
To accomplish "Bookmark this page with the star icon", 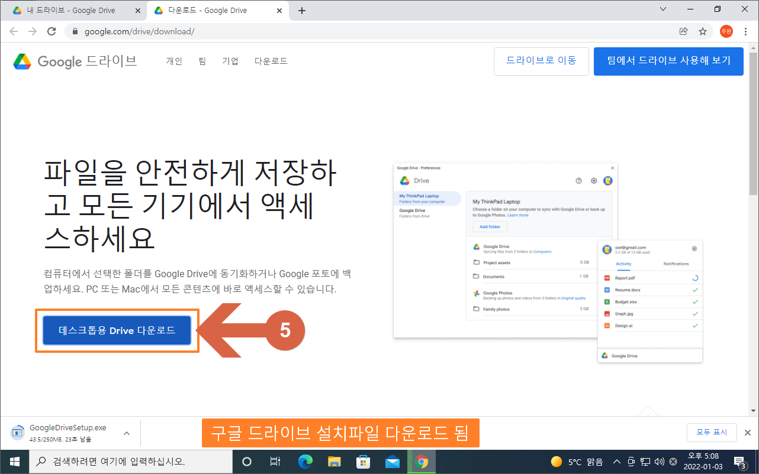I will [703, 31].
